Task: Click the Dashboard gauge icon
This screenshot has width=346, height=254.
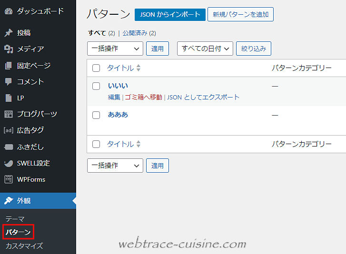Action: (9, 11)
